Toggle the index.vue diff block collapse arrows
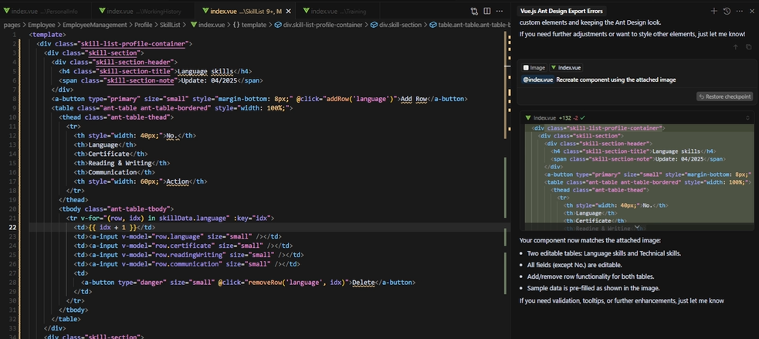Screen dimensions: 759x339 (x=747, y=117)
